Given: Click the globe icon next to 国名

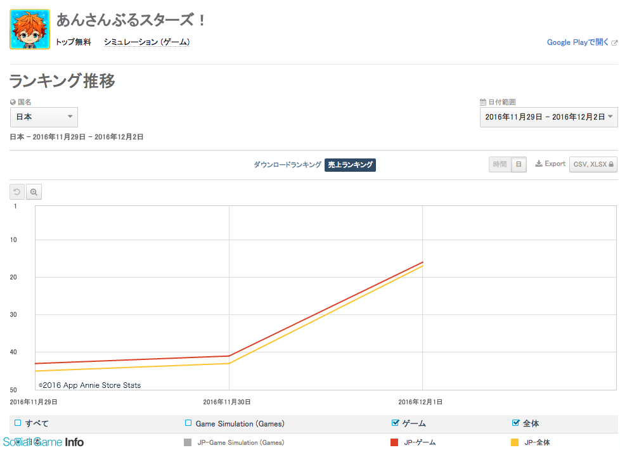Looking at the screenshot, I should (x=13, y=102).
